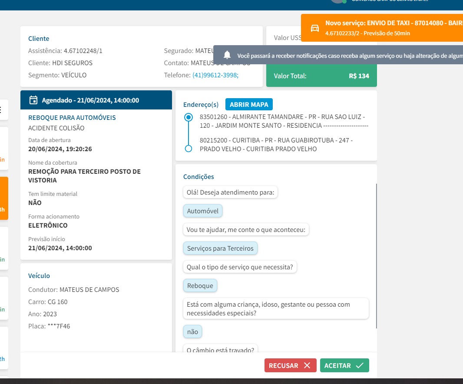Click Carro: CG 160 text

pos(48,302)
